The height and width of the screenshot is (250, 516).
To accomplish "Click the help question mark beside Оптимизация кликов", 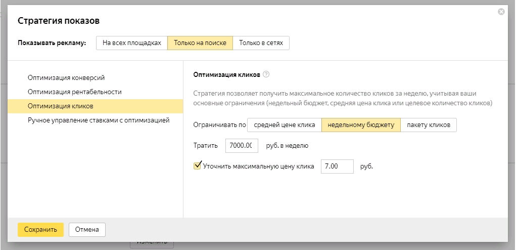I will 266,74.
